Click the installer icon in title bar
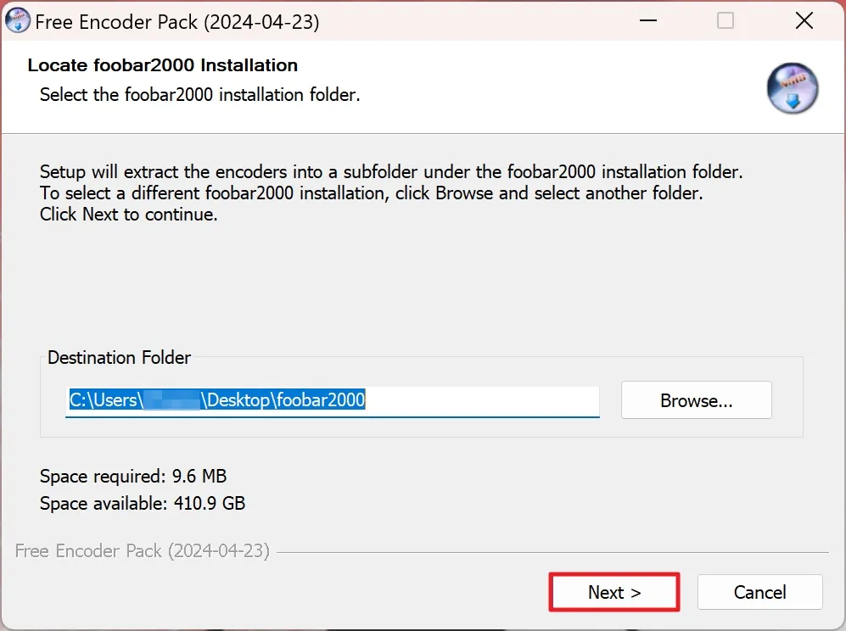Image resolution: width=846 pixels, height=631 pixels. pos(17,21)
